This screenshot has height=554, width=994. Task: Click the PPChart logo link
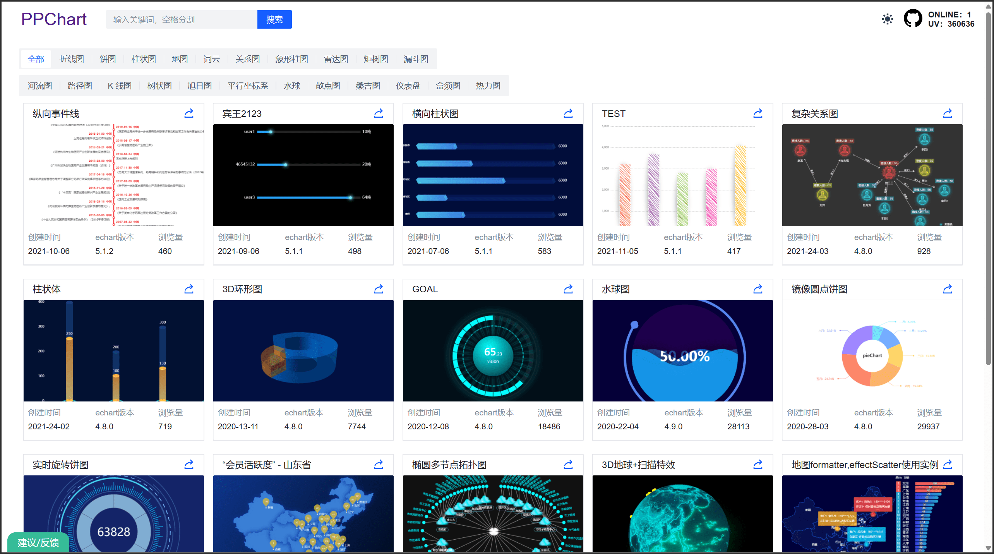(x=54, y=19)
